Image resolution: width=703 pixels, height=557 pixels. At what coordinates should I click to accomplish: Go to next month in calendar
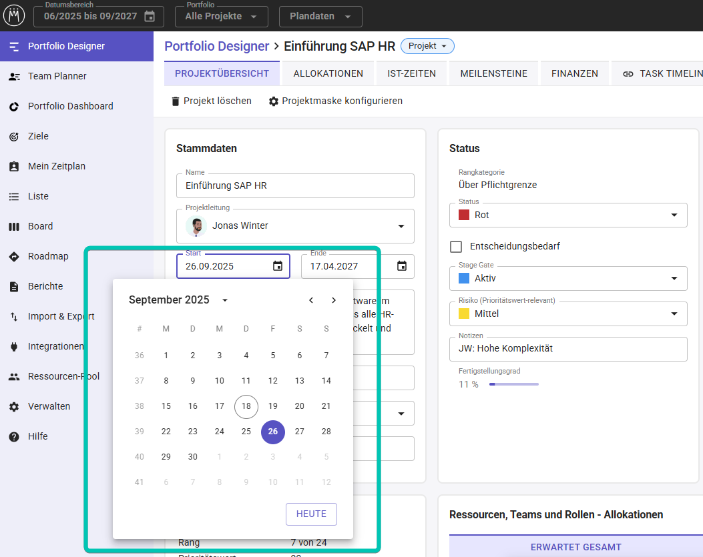[334, 300]
